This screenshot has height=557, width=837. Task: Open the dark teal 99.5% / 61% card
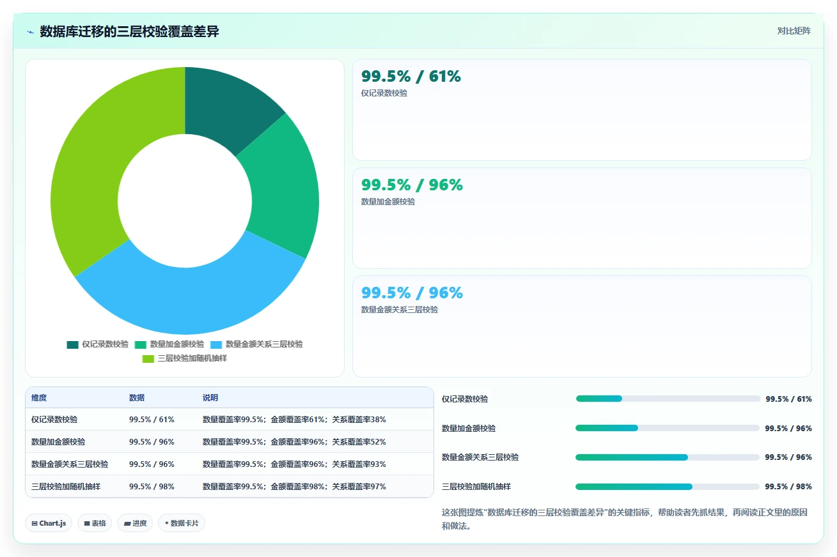tap(582, 110)
